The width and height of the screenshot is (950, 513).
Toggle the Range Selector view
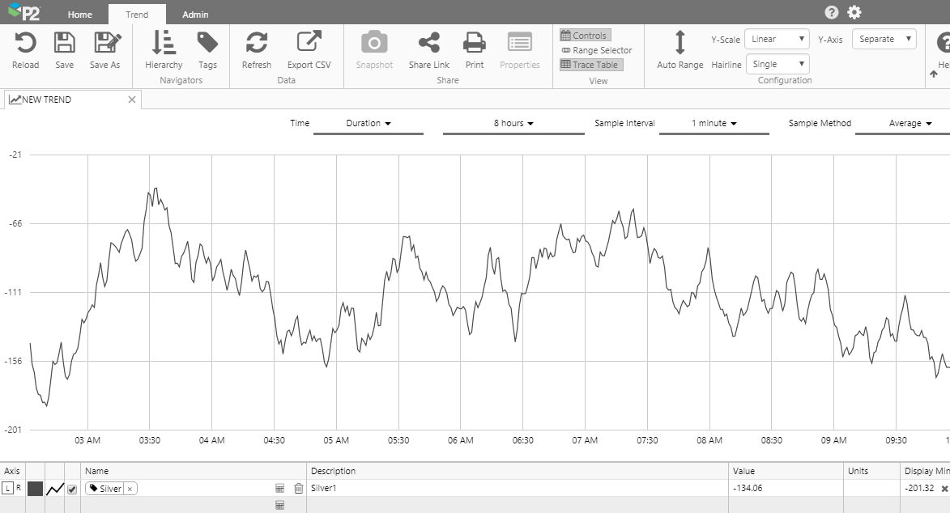(x=596, y=50)
